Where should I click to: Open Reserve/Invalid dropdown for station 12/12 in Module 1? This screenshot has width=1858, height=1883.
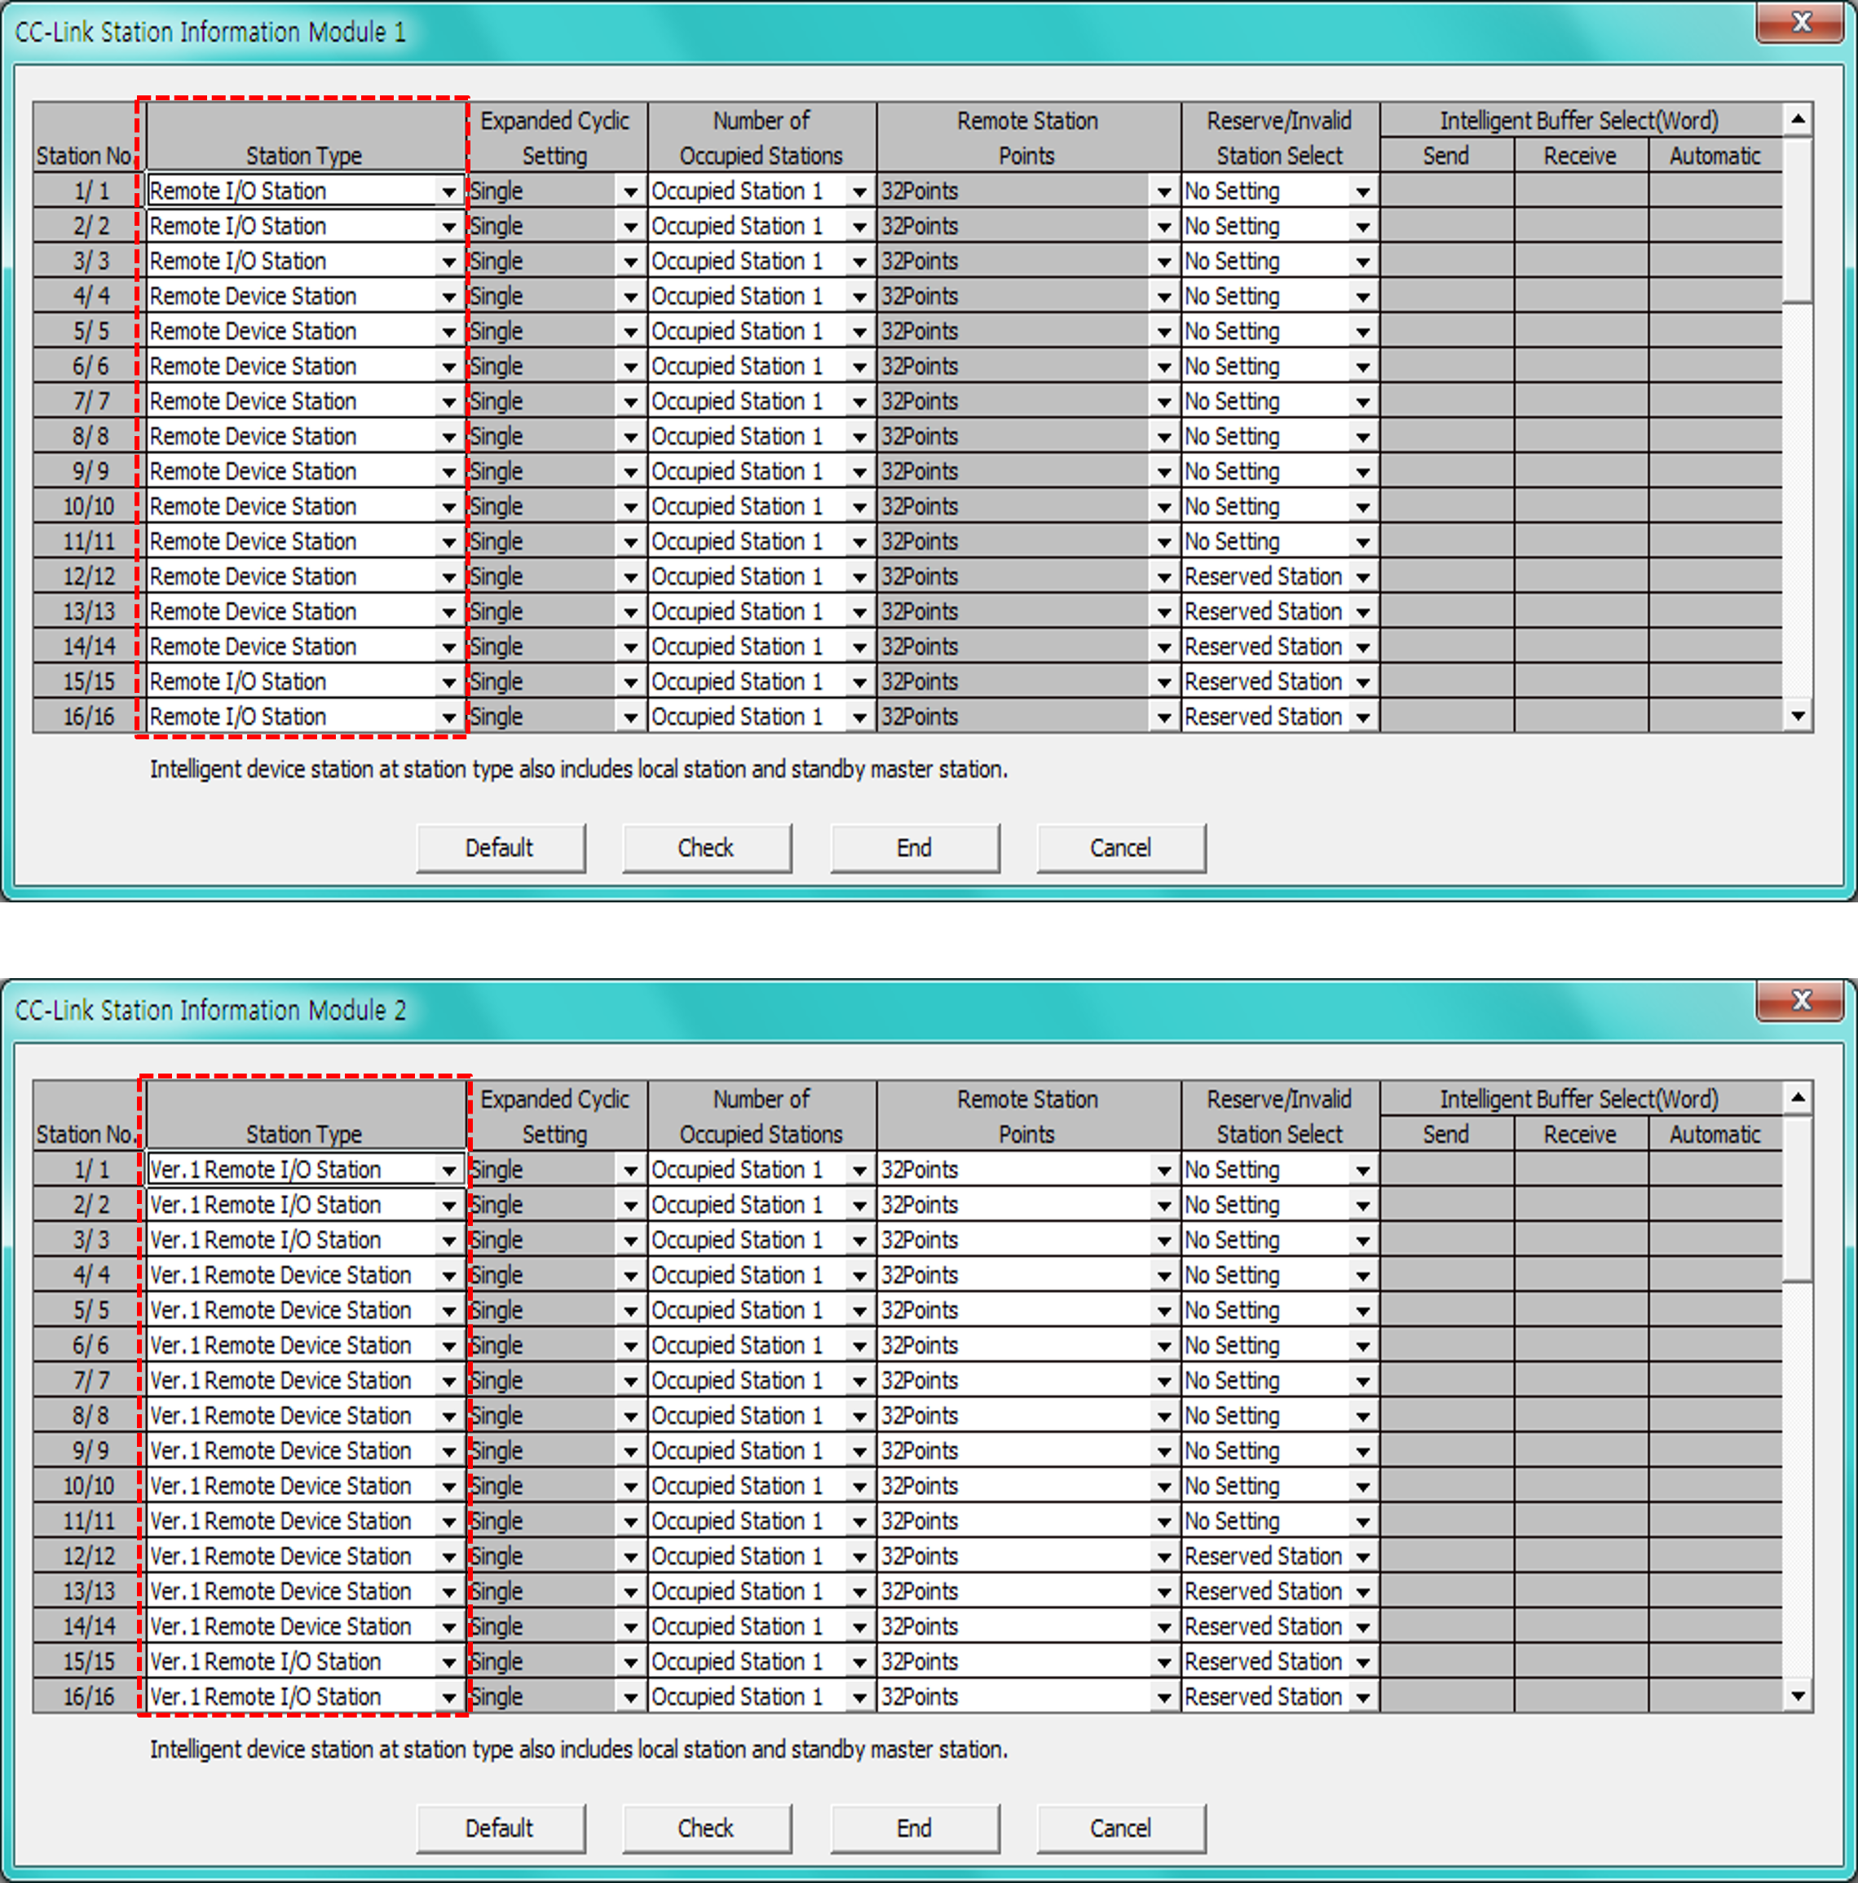pos(1363,577)
